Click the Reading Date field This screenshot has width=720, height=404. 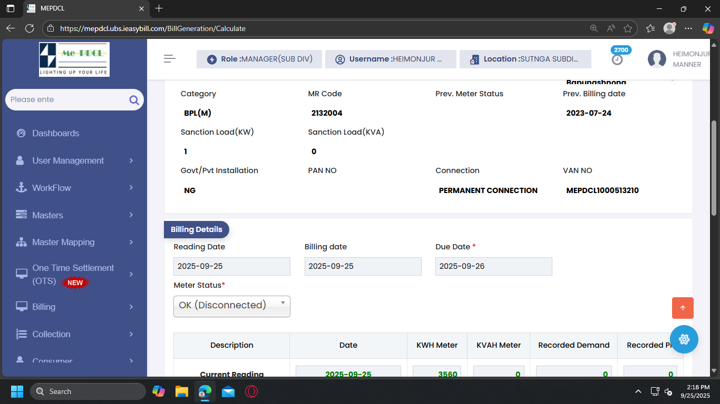click(x=232, y=266)
